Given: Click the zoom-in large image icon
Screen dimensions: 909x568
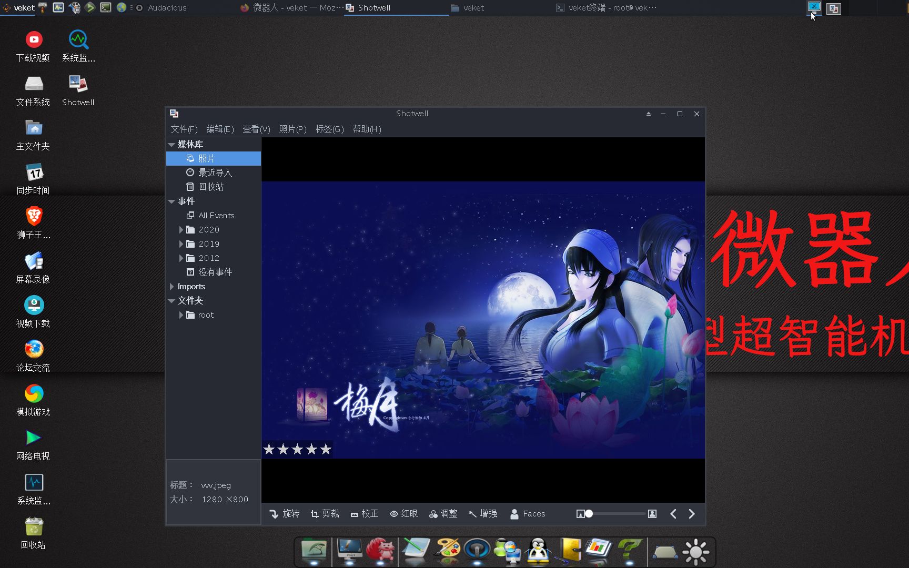Looking at the screenshot, I should (652, 514).
